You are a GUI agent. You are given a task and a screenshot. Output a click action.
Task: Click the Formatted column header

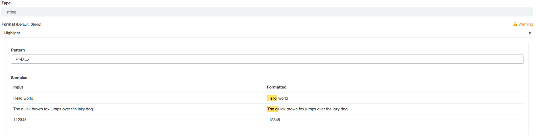pyautogui.click(x=276, y=87)
